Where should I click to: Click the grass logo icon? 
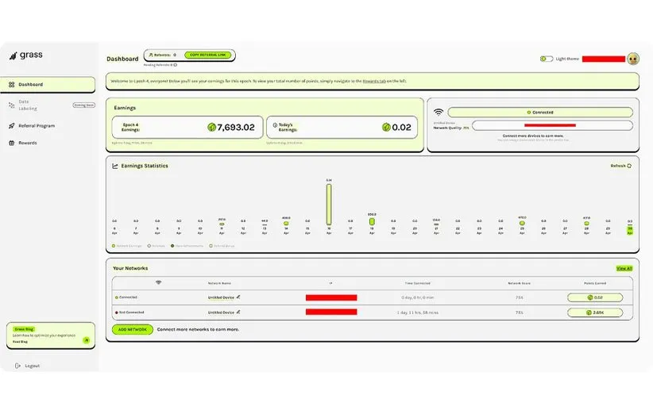[x=14, y=56]
